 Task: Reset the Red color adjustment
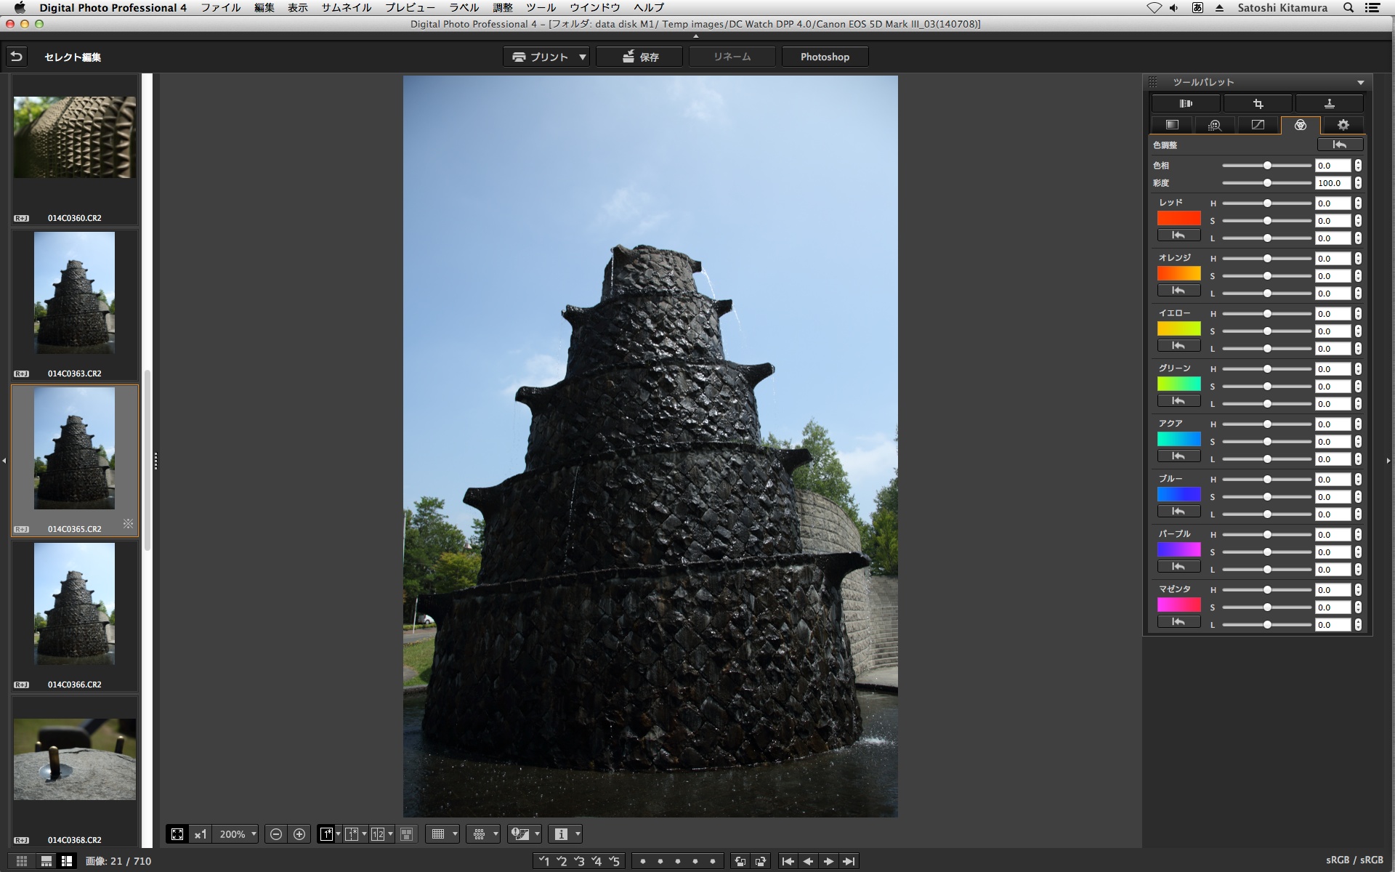point(1178,235)
